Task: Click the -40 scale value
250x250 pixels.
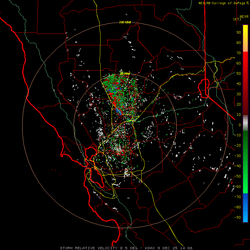Action: pos(237,166)
